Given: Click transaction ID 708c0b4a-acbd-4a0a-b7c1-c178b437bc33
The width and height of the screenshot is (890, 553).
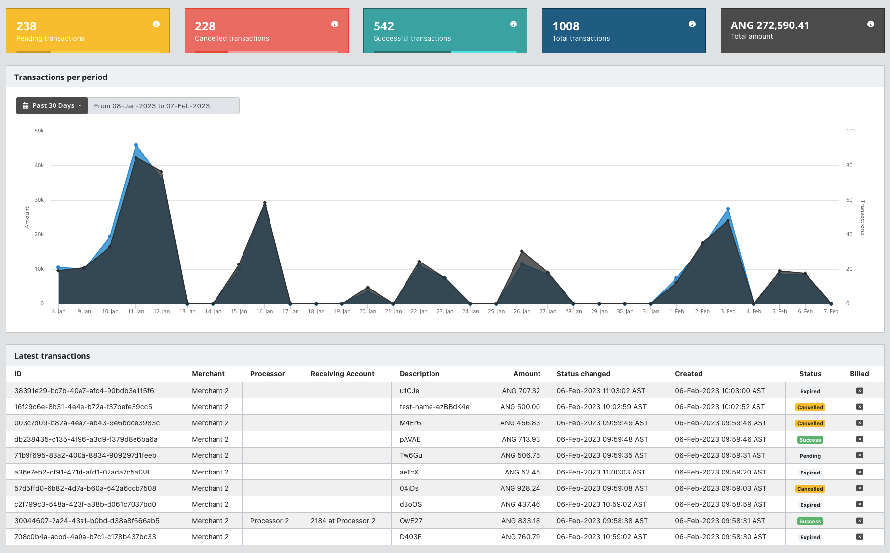Looking at the screenshot, I should 85,537.
